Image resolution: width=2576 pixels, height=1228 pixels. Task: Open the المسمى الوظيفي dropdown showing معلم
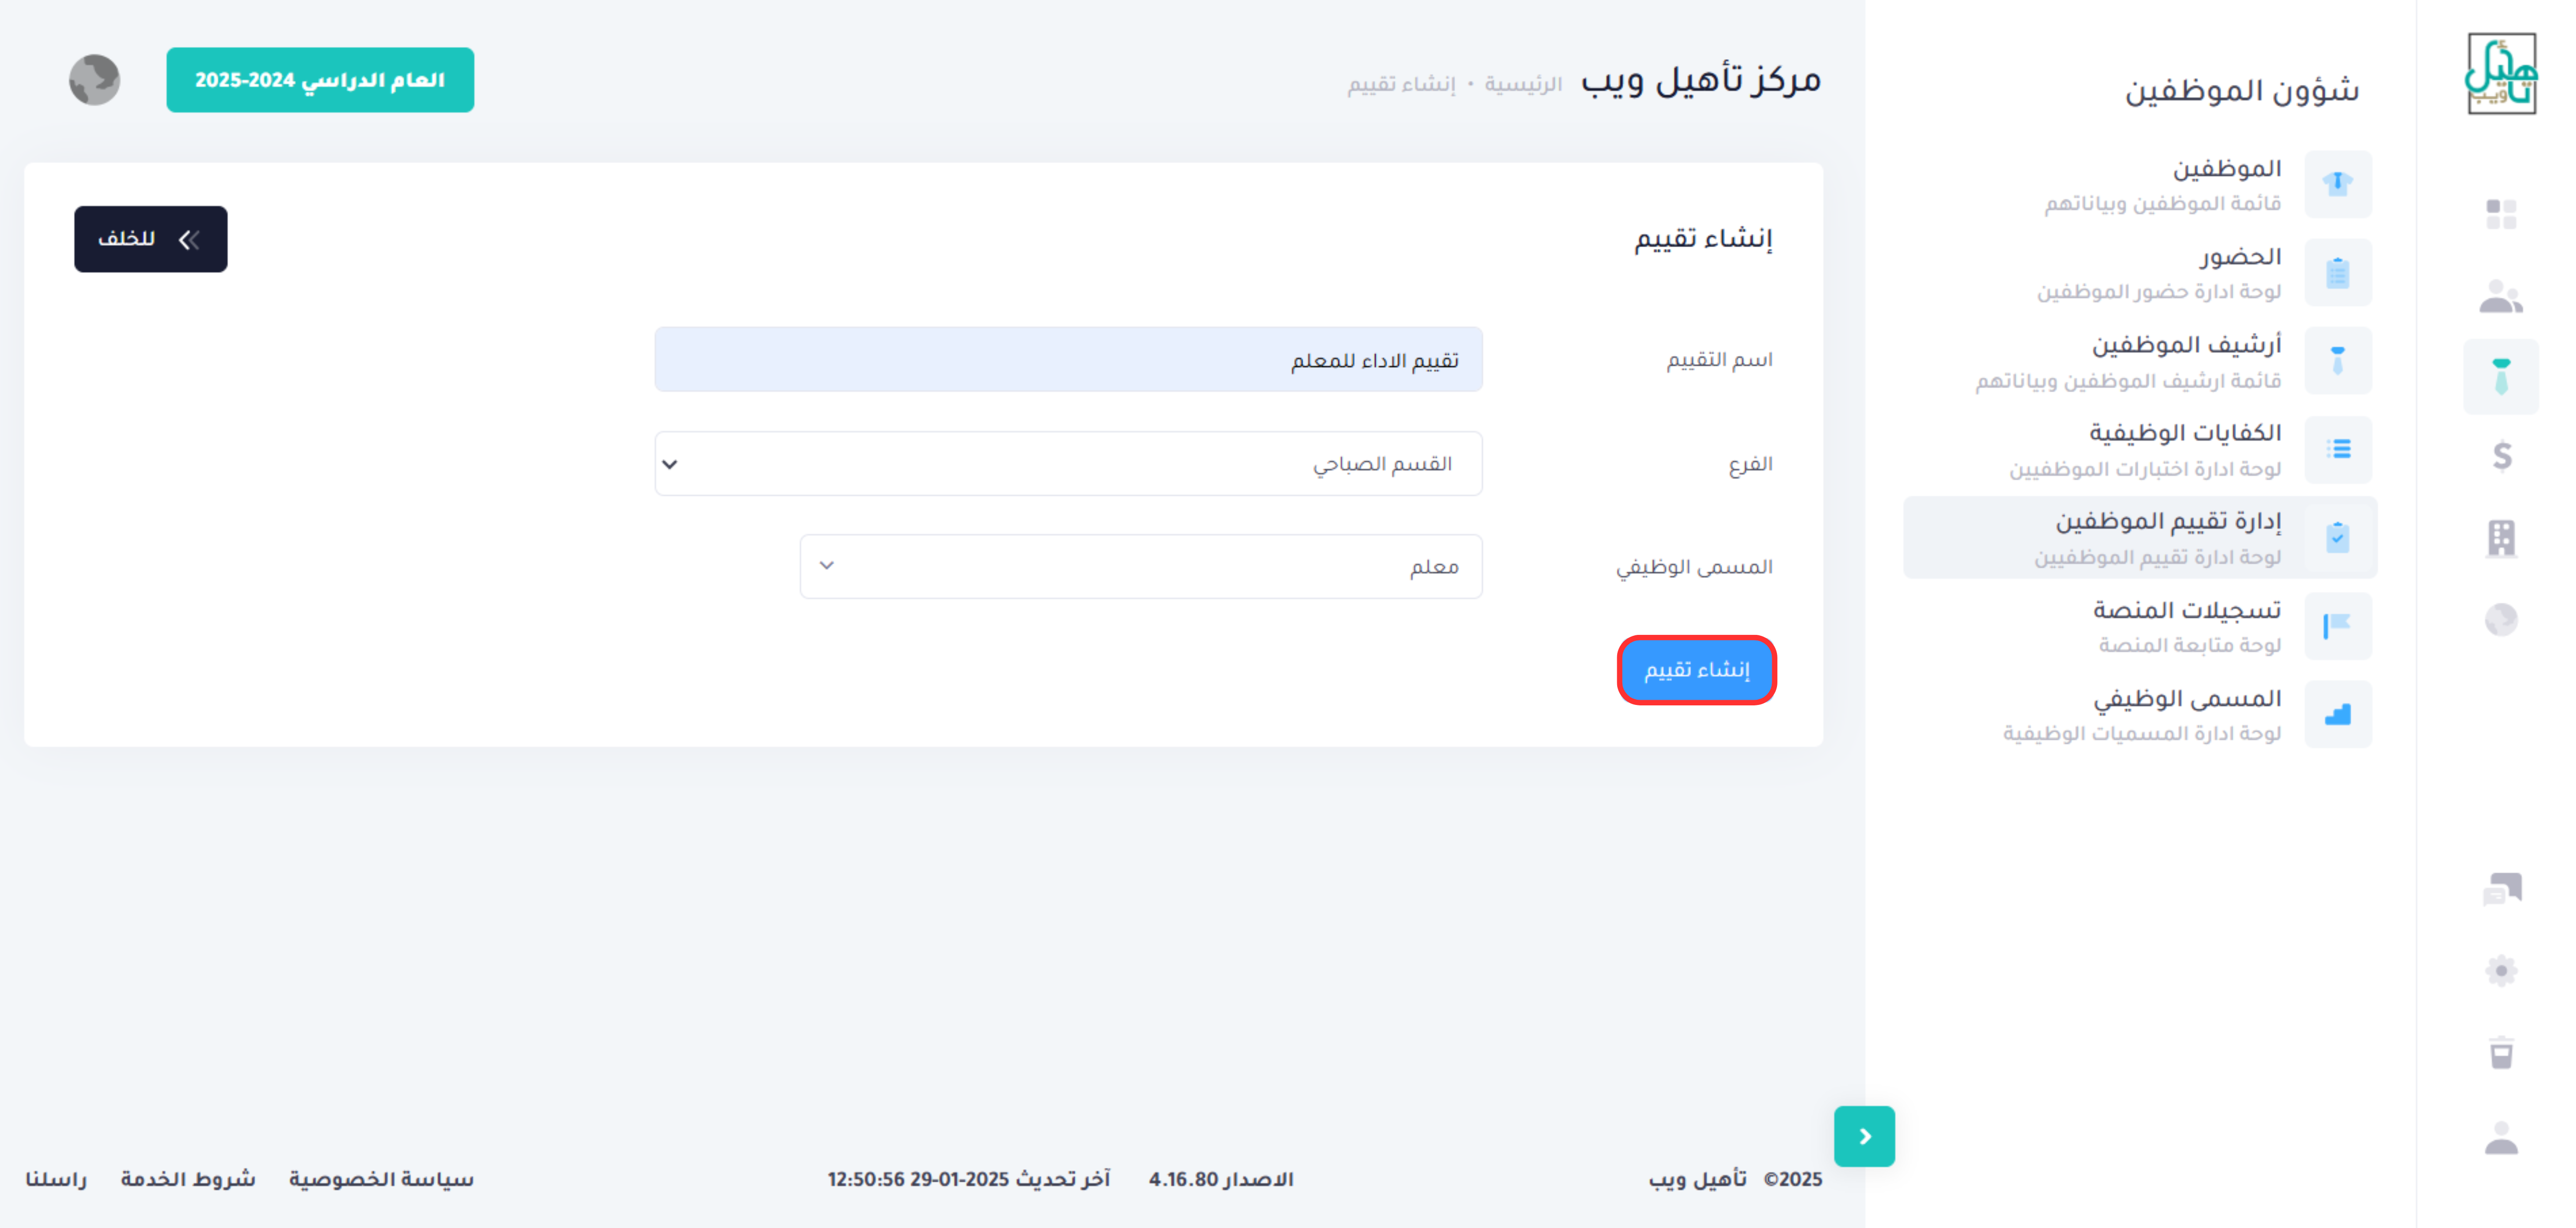(x=1141, y=567)
